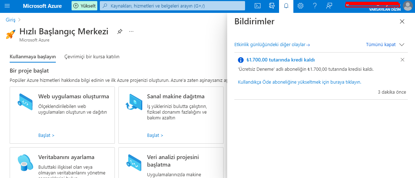Click the VARSAYILAN DİZİN directory label

[385, 9]
